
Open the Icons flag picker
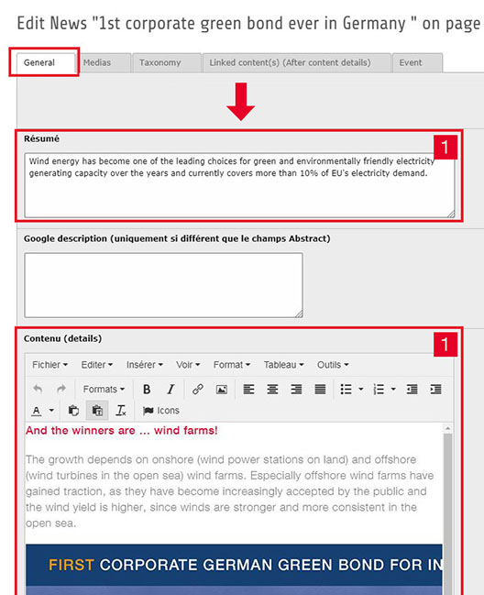(160, 411)
